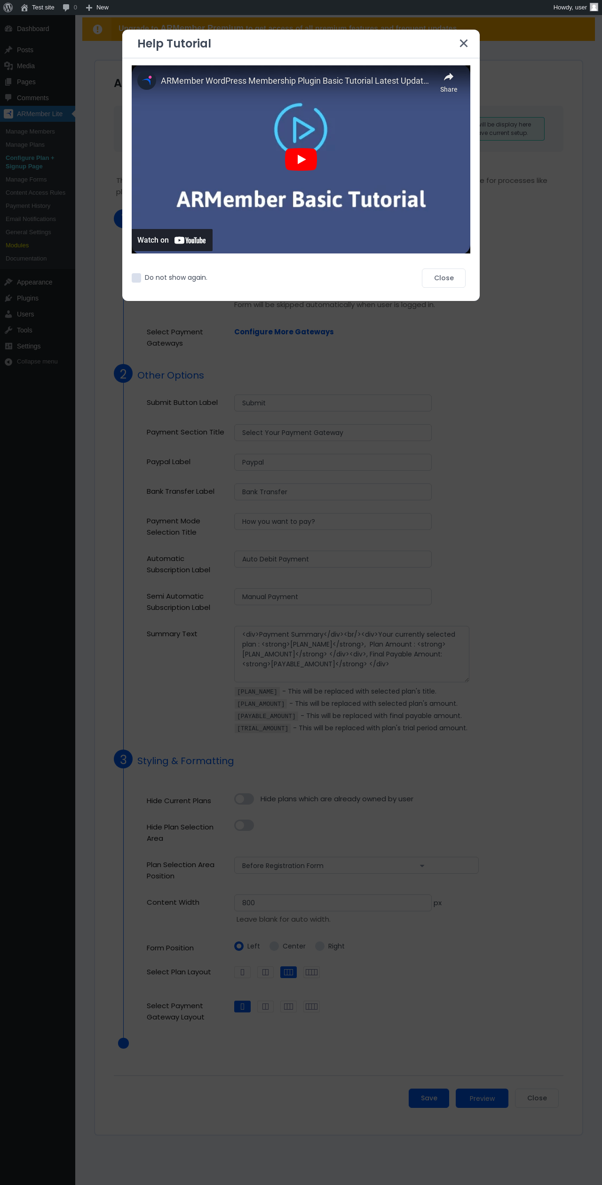The height and width of the screenshot is (1185, 602).
Task: Click the Summary Text textarea
Action: (x=352, y=654)
